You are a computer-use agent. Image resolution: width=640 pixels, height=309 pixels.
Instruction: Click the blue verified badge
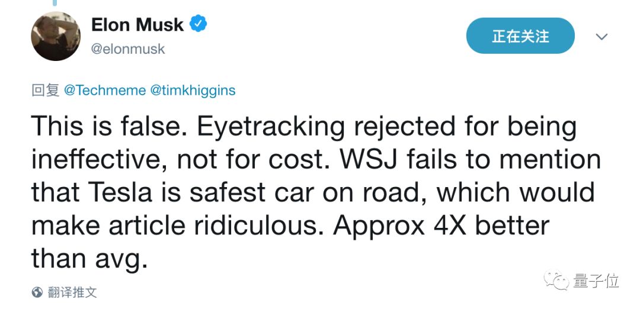click(x=198, y=24)
